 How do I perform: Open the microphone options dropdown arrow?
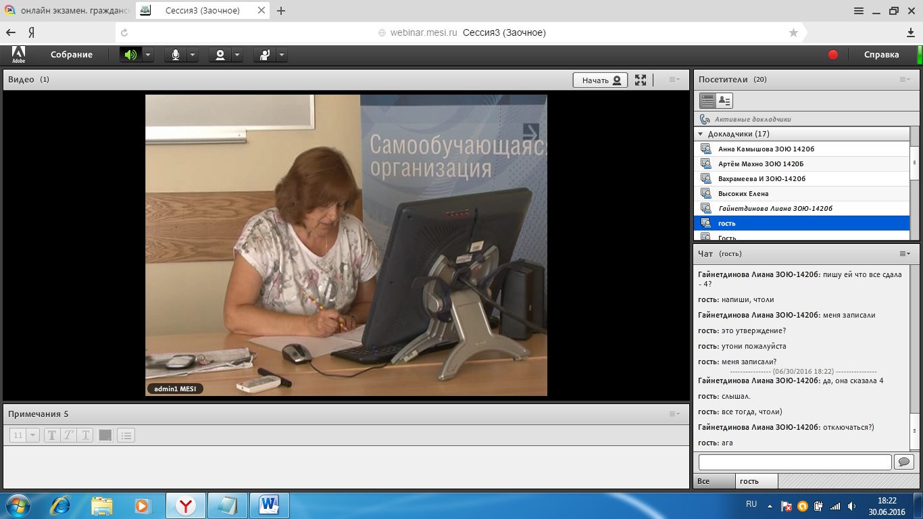[x=193, y=55]
